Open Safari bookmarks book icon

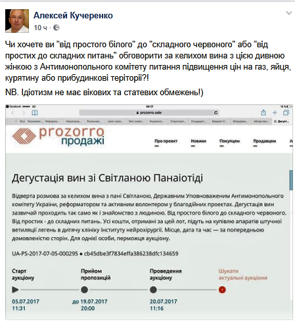point(35,113)
